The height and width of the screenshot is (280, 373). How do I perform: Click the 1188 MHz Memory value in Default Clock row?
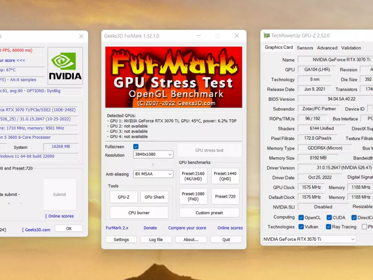[360, 197]
